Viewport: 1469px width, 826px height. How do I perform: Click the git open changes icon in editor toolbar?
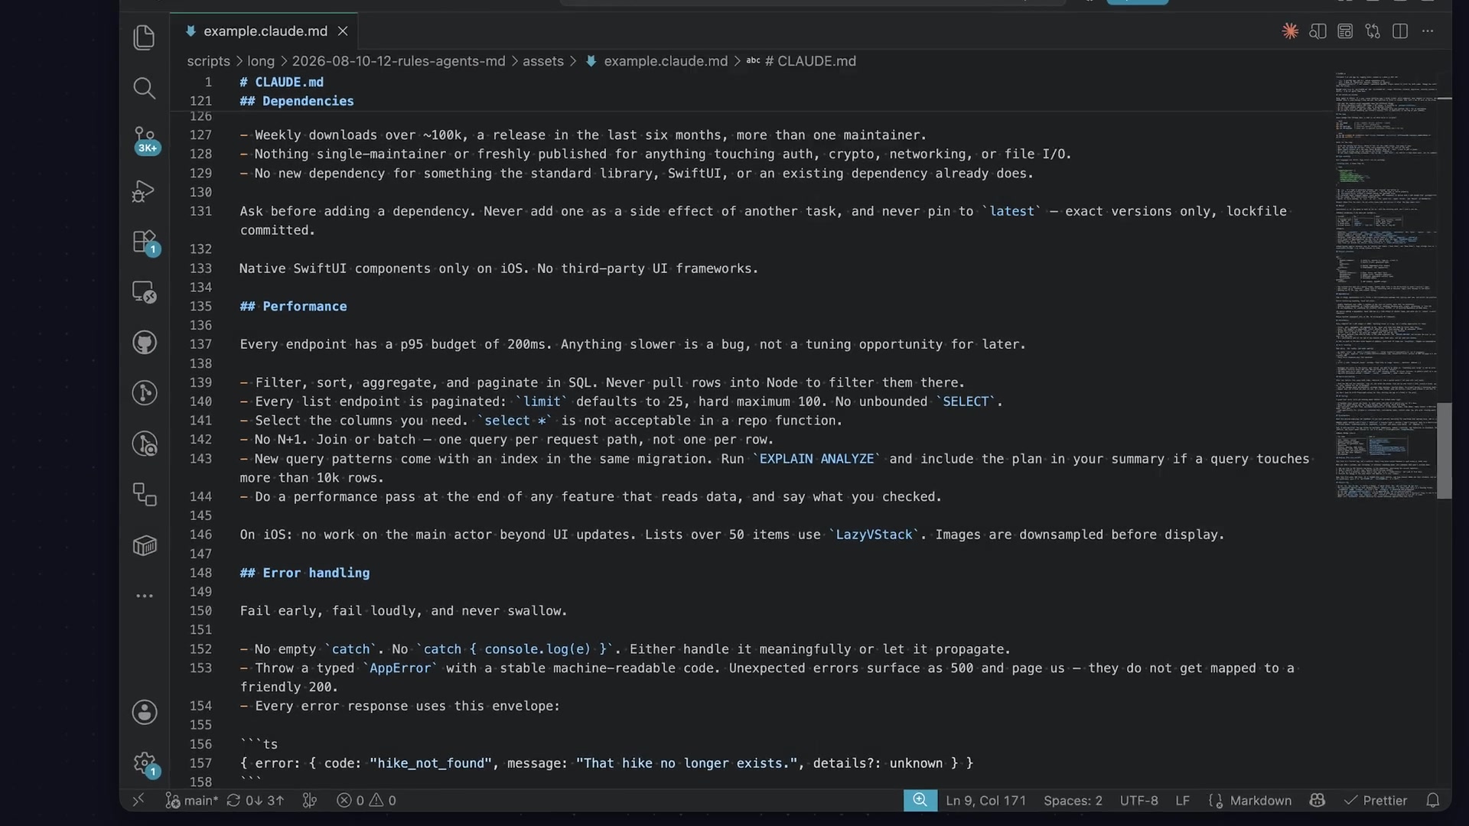pos(1373,31)
